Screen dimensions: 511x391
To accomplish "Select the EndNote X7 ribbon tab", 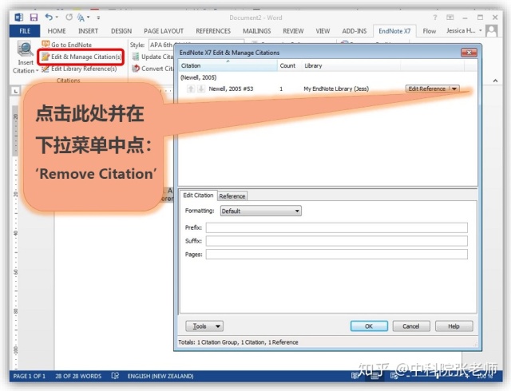I will 394,31.
